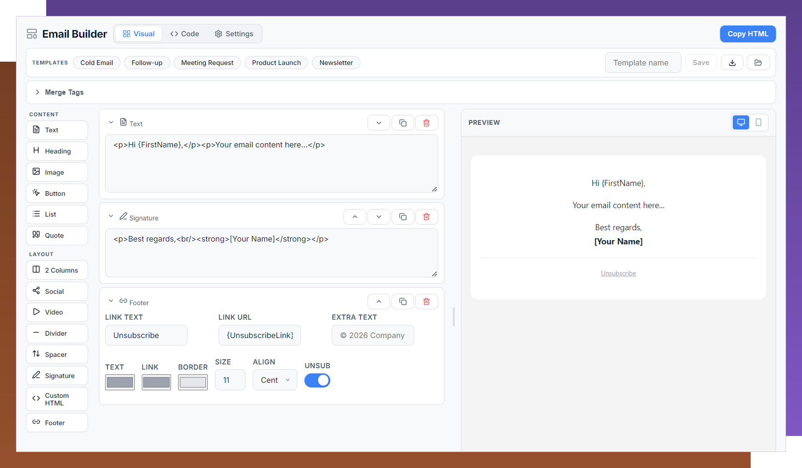Insert an Image content block
This screenshot has width=802, height=468.
(x=57, y=172)
